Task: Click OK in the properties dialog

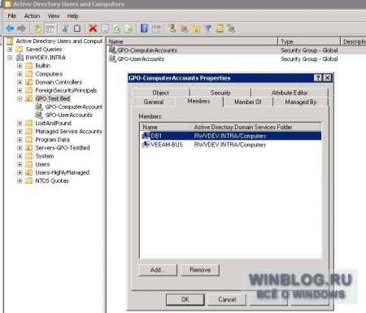Action: pyautogui.click(x=185, y=299)
